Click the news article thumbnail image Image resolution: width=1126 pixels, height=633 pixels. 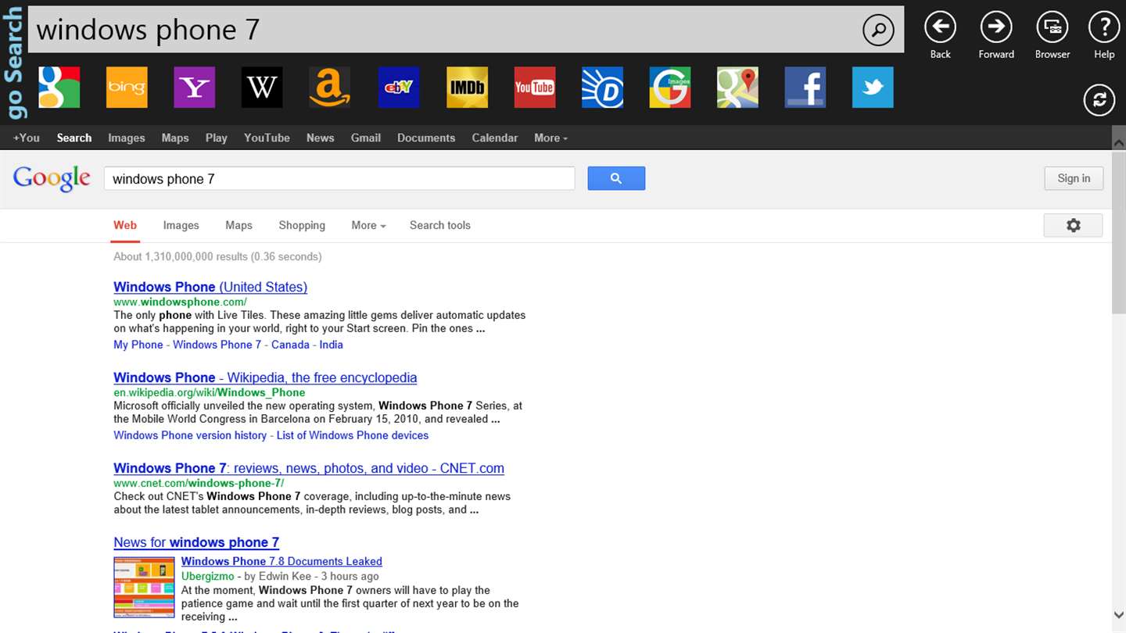144,587
